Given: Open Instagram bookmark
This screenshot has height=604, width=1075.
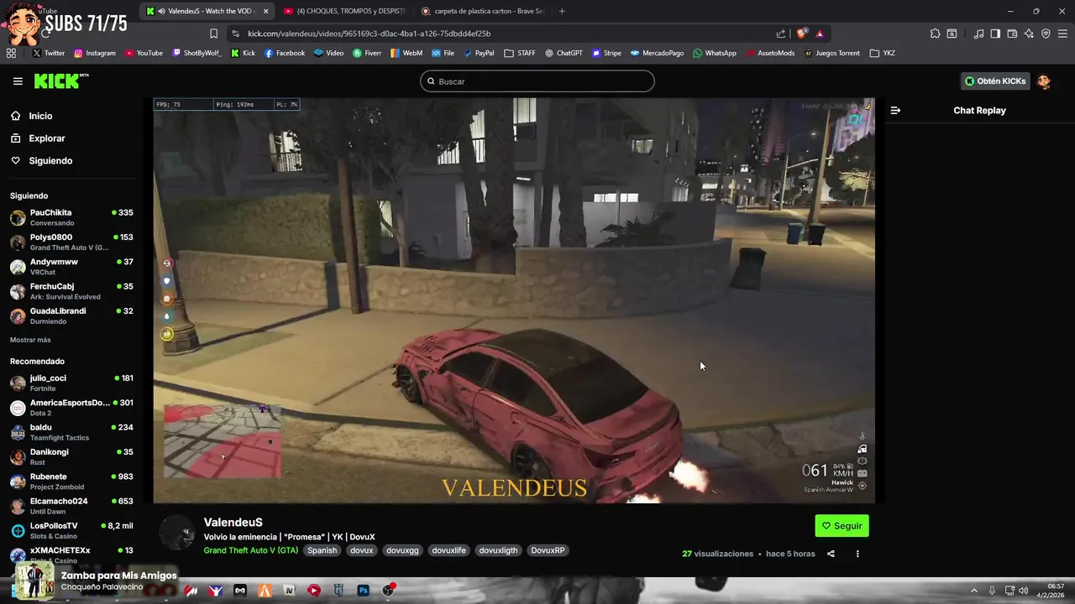Looking at the screenshot, I should pyautogui.click(x=95, y=53).
